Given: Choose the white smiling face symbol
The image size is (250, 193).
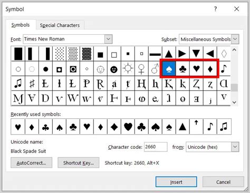Looking at the screenshot, I should coord(100,68).
